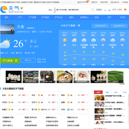Expand the 天气生活 navigation menu
The image size is (129, 129).
[x=58, y=18]
